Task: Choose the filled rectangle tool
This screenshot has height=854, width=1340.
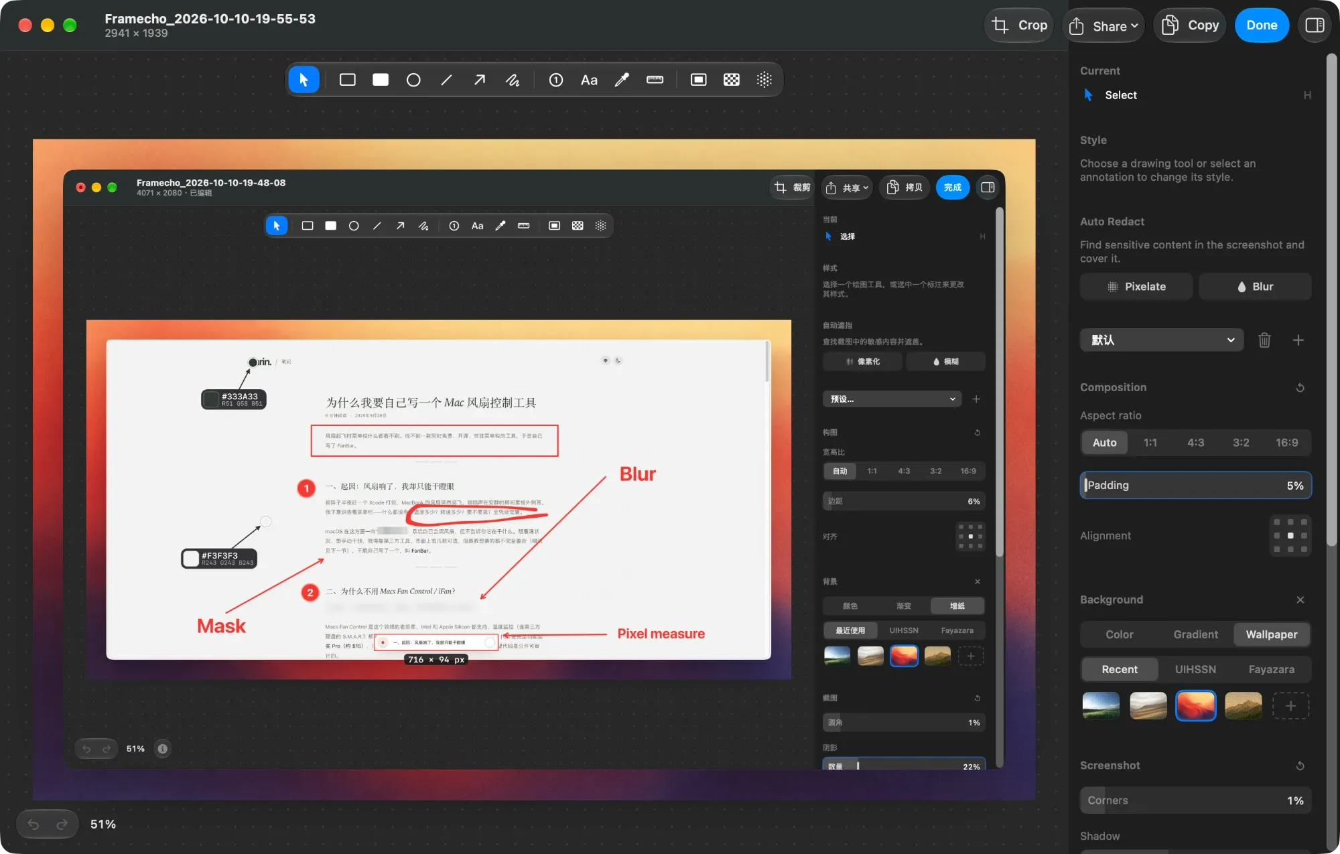Action: tap(381, 80)
